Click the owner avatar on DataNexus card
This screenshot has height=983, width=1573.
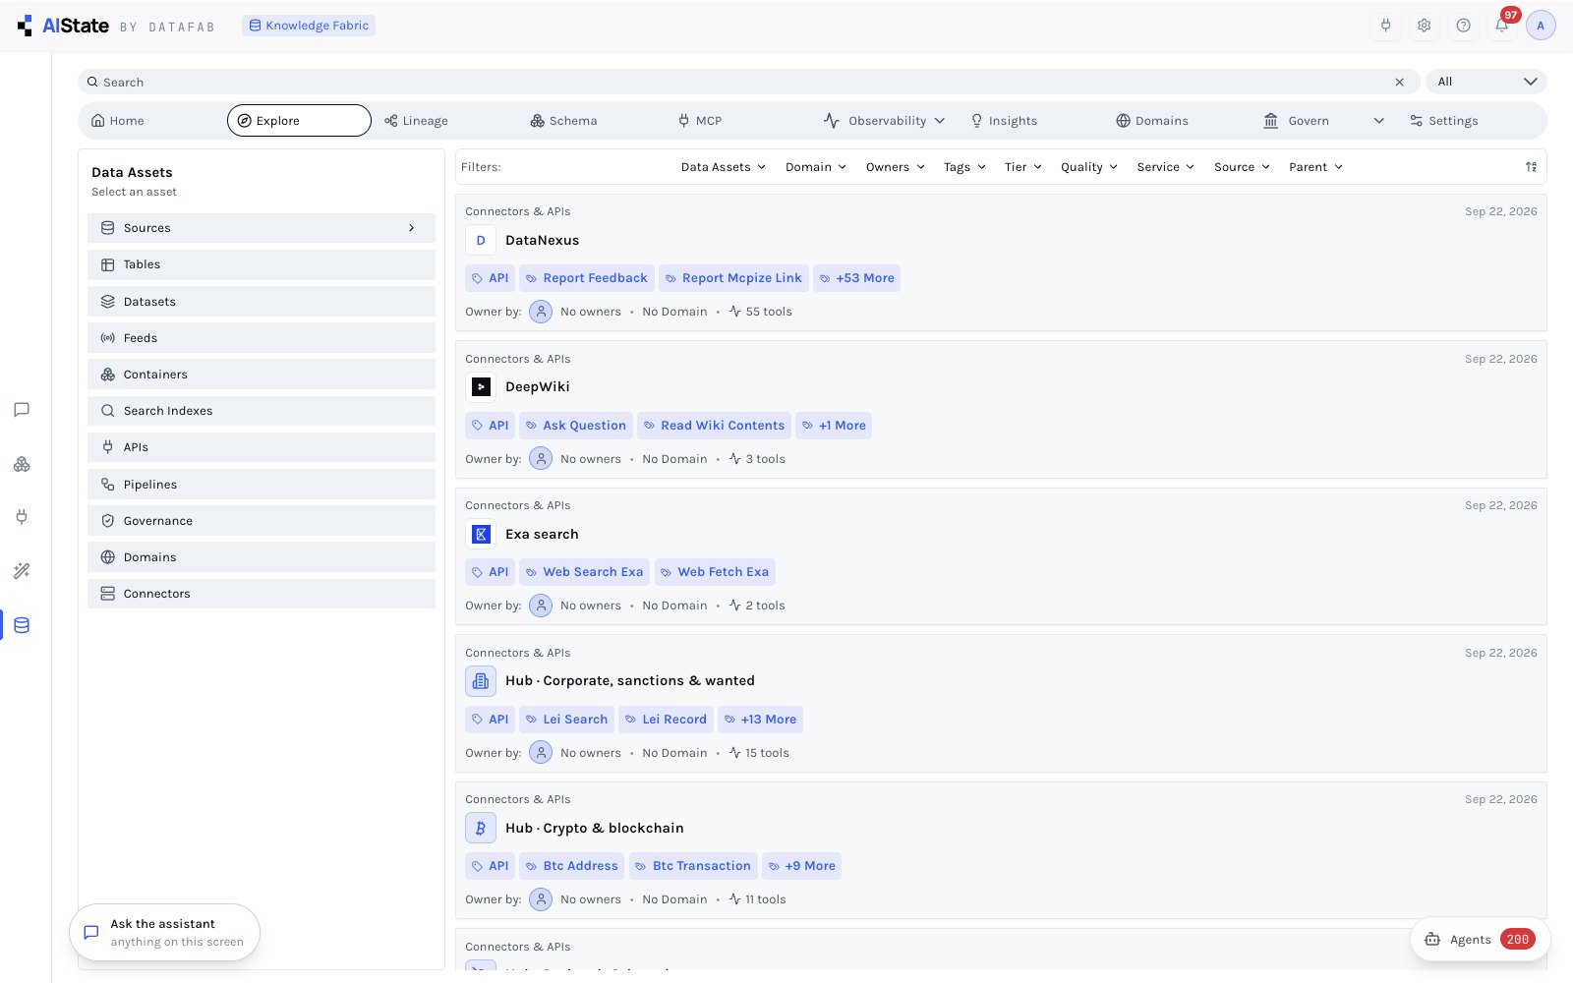(x=541, y=312)
